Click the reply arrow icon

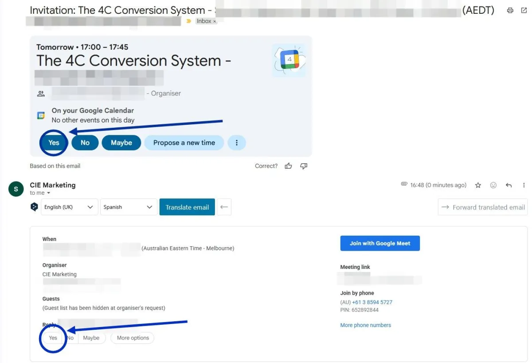click(x=509, y=185)
